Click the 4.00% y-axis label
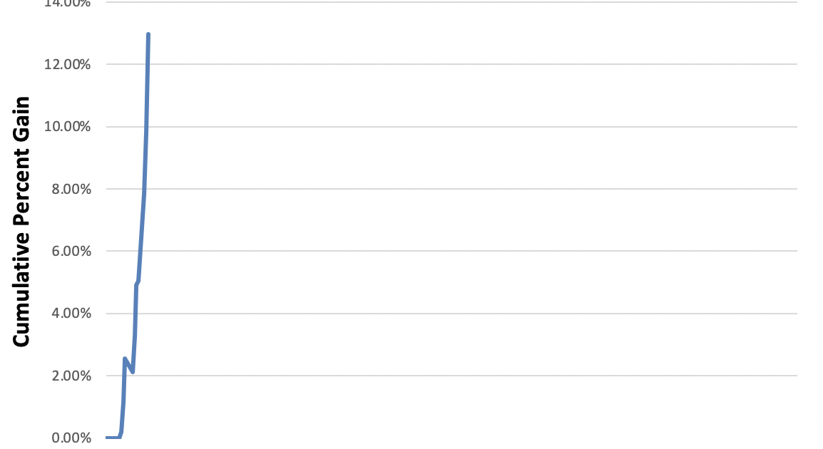 tap(71, 314)
